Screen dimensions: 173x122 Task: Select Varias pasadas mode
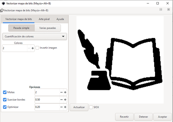click(x=48, y=28)
